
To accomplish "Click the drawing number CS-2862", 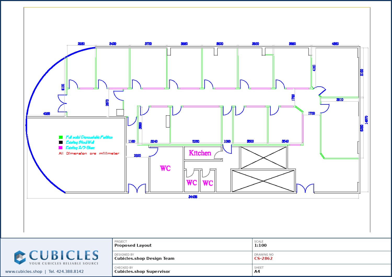I will [x=263, y=258].
